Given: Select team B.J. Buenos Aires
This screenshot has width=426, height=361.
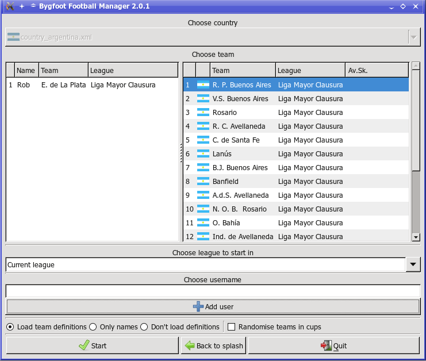Looking at the screenshot, I should pyautogui.click(x=296, y=168).
